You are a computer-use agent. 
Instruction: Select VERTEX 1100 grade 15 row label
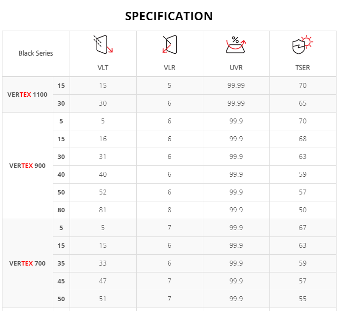point(61,85)
